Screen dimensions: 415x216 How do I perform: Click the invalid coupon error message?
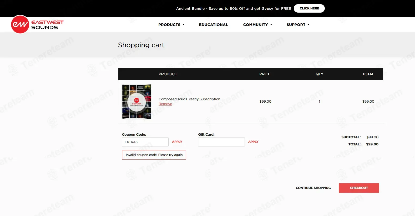coord(154,155)
